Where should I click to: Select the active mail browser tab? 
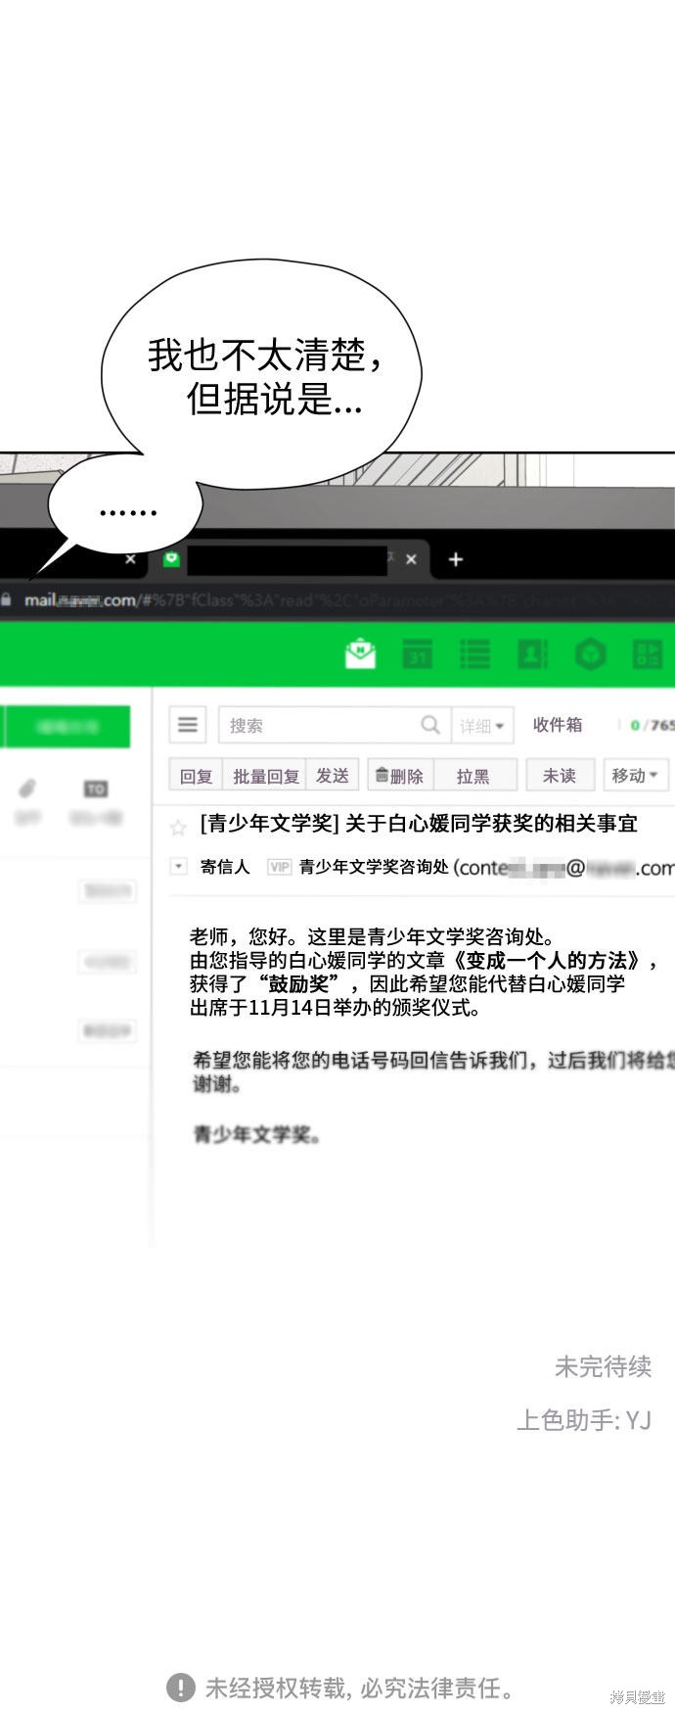[x=290, y=559]
